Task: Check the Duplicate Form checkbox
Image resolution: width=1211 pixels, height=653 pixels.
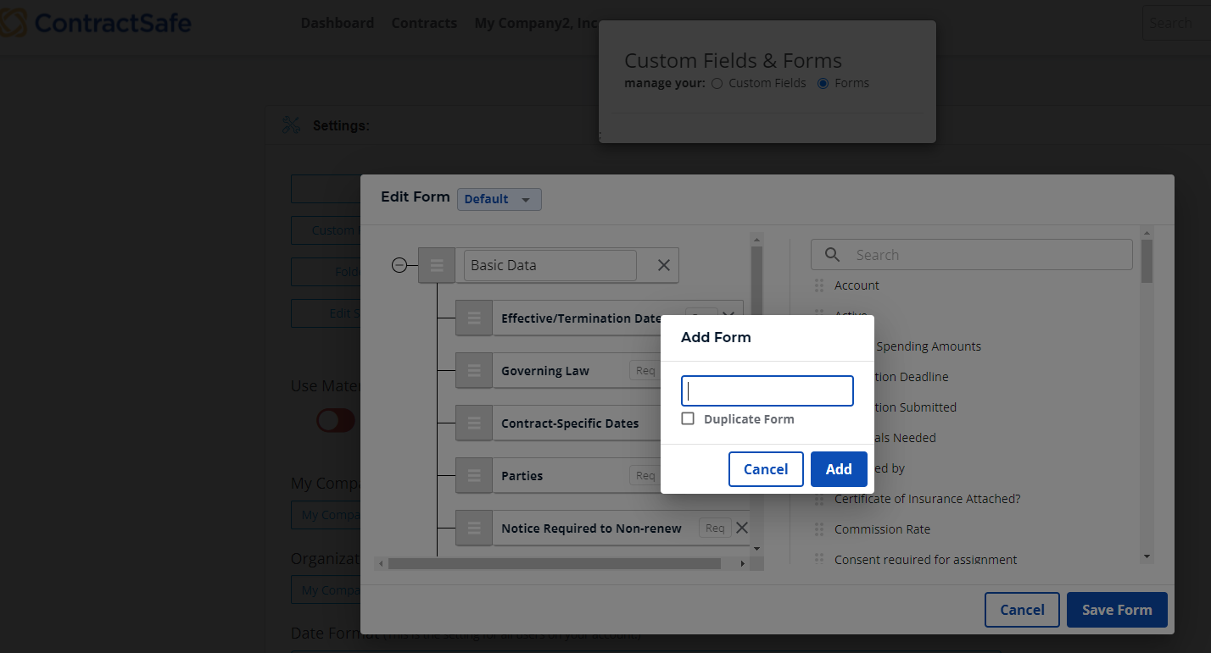Action: 688,418
